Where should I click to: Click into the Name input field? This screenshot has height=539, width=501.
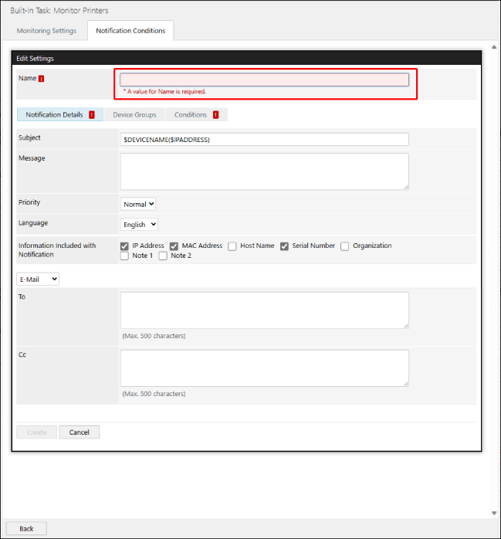[x=264, y=80]
